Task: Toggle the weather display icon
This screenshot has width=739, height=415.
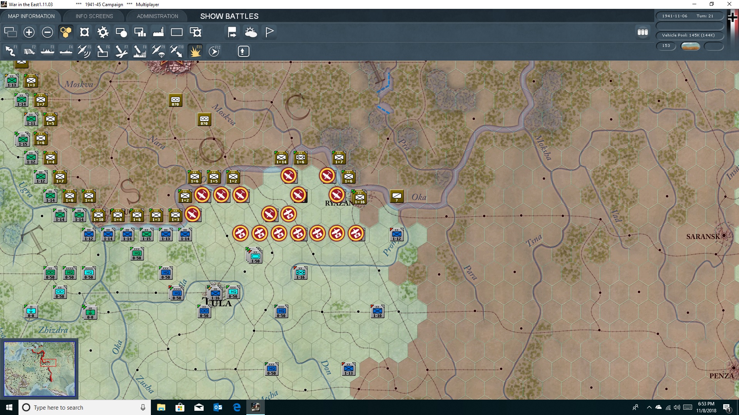Action: 251,32
